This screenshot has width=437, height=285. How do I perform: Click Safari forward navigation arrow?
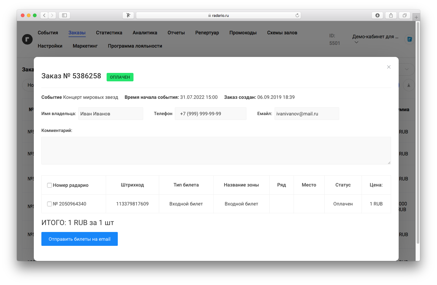tap(52, 15)
